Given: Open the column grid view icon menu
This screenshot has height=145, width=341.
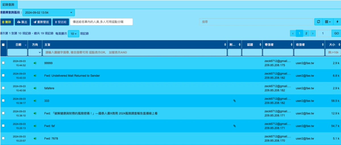Looking at the screenshot, I should click(328, 22).
